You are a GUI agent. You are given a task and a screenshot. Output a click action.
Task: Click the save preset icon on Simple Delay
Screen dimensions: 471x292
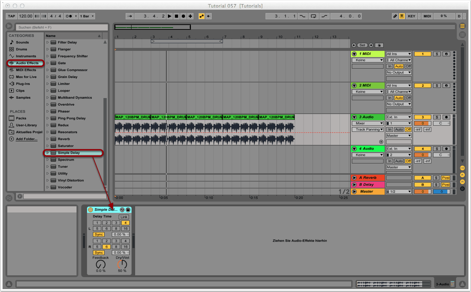128,210
